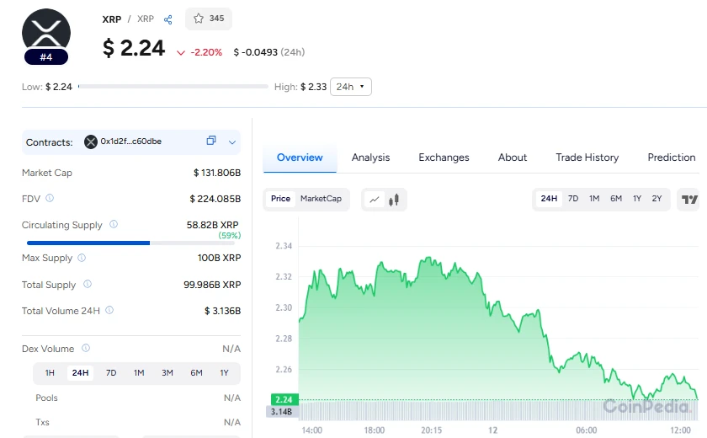Select 3M Dex Volume period
The width and height of the screenshot is (707, 438).
point(167,372)
